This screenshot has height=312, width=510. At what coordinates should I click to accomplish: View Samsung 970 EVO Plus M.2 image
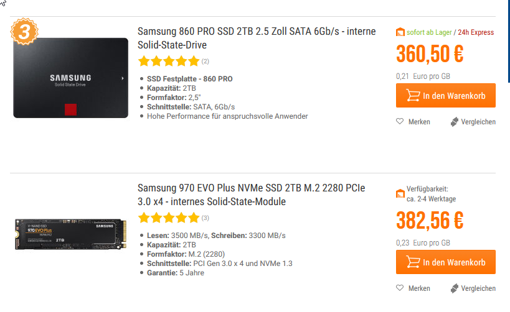click(x=70, y=234)
